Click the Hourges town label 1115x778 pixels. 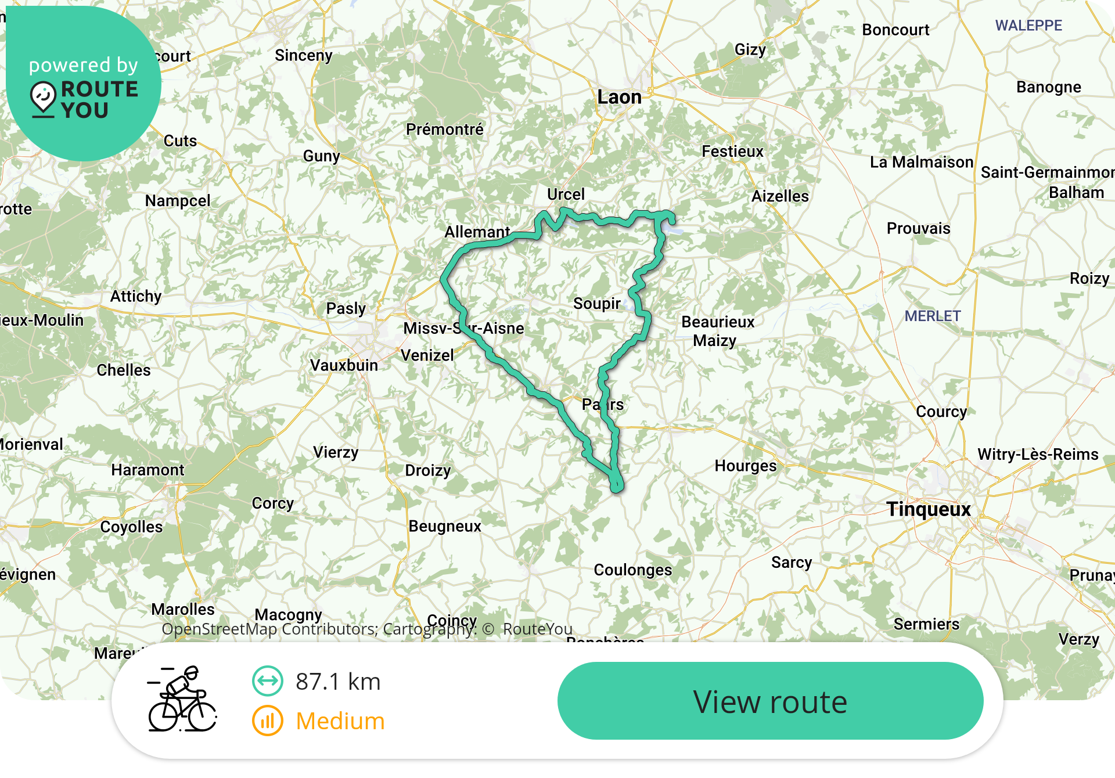(746, 466)
